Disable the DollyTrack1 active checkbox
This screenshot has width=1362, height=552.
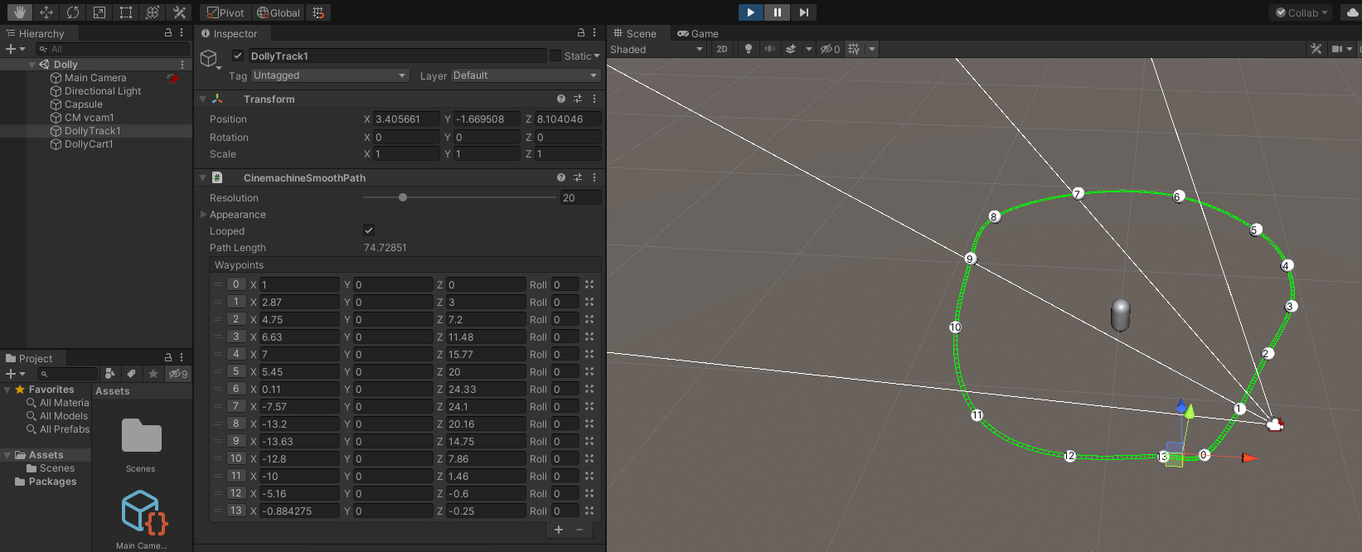click(238, 56)
